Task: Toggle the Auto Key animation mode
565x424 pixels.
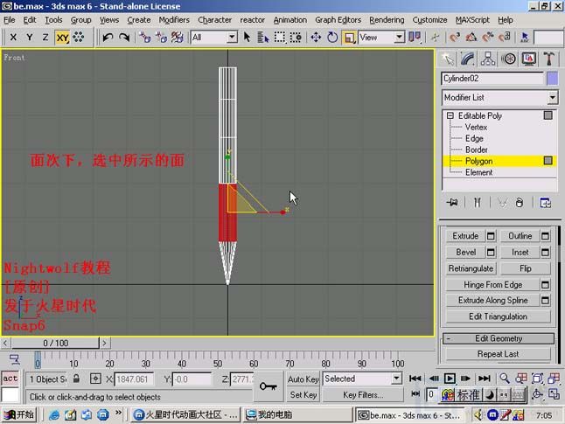Action: pyautogui.click(x=303, y=379)
